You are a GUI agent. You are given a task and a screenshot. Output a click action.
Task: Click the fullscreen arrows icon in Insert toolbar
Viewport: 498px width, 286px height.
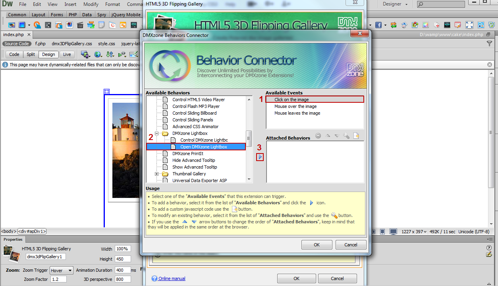coord(469,25)
